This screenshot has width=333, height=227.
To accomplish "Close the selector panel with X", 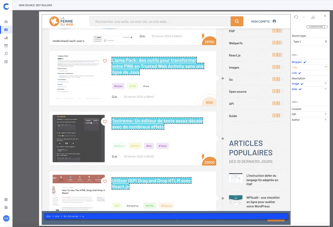I will click(325, 16).
